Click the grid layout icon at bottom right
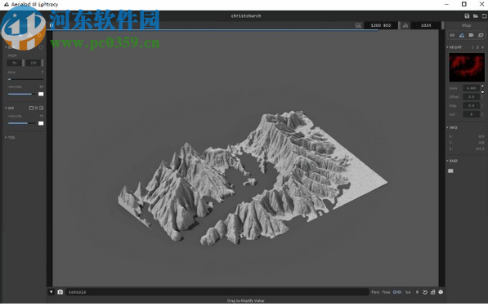Viewport: 488px width, 306px height. (x=433, y=292)
